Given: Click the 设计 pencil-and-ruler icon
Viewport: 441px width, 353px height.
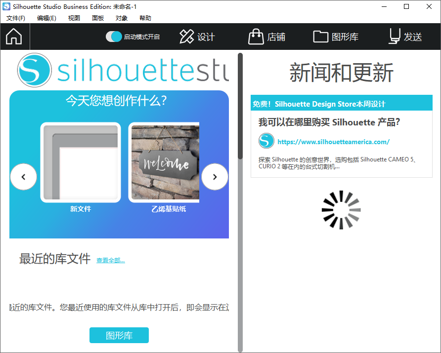Looking at the screenshot, I should pyautogui.click(x=187, y=37).
